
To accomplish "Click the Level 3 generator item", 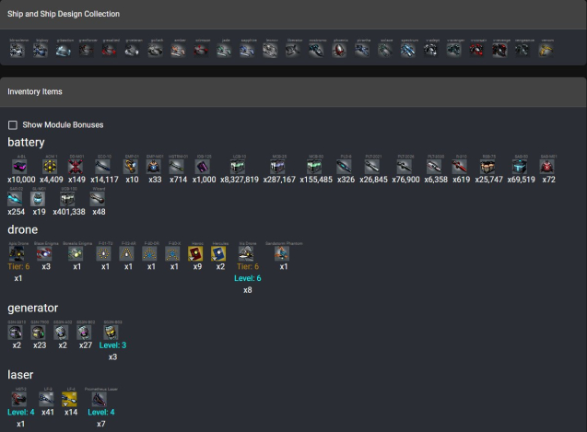I will tap(112, 332).
